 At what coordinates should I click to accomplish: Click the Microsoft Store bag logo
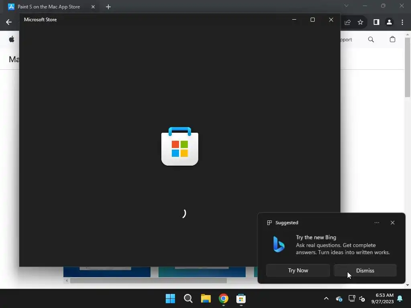[180, 146]
